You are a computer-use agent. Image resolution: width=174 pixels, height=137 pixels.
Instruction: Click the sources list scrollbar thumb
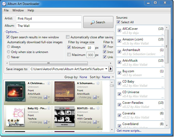tap(167, 46)
